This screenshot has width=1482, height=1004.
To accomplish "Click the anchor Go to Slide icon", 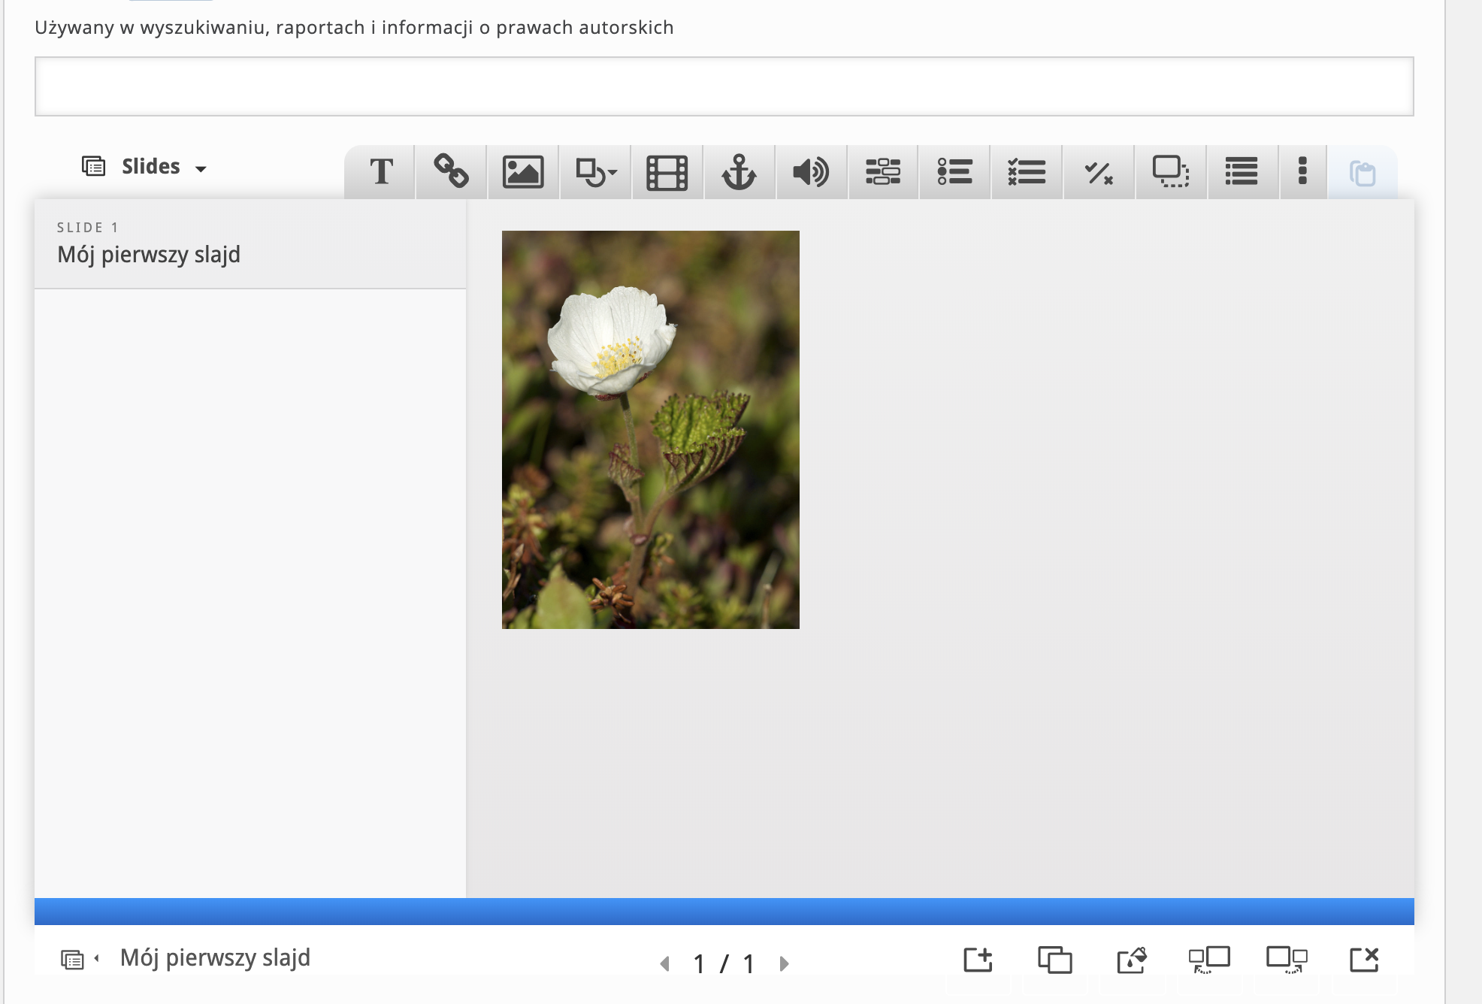I will [x=739, y=172].
